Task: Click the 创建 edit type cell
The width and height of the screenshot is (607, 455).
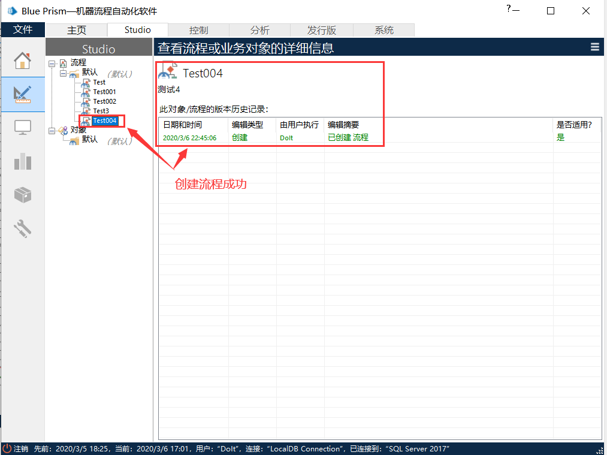Action: (x=240, y=137)
